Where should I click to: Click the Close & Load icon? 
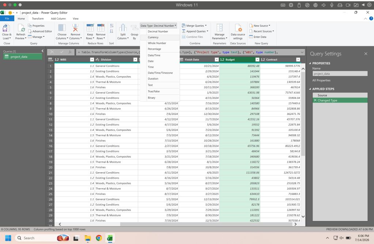pyautogui.click(x=6, y=28)
